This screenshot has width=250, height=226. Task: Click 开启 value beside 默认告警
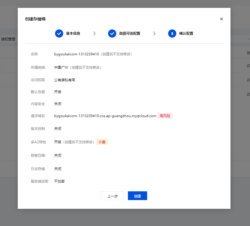click(x=58, y=92)
